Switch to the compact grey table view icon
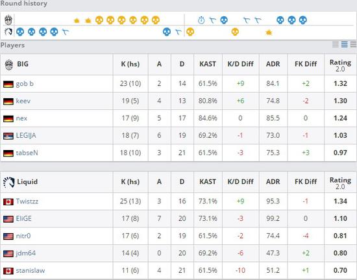 [x=336, y=44]
